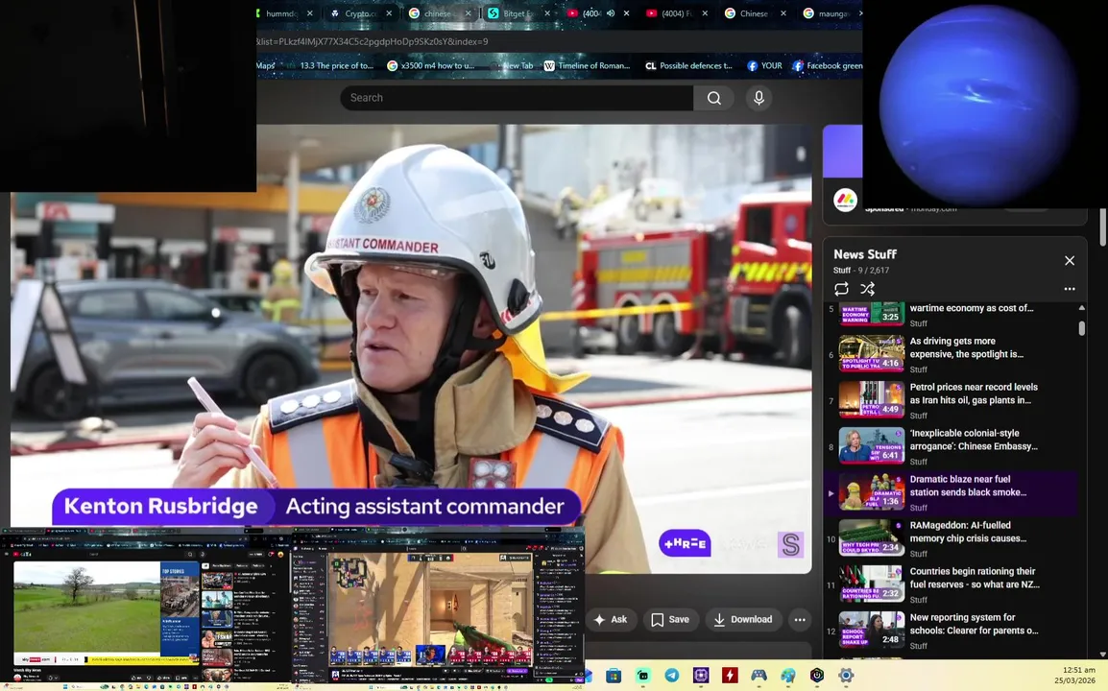Click the Stuff 'S' channel watermark
This screenshot has height=691, width=1108.
pyautogui.click(x=791, y=545)
